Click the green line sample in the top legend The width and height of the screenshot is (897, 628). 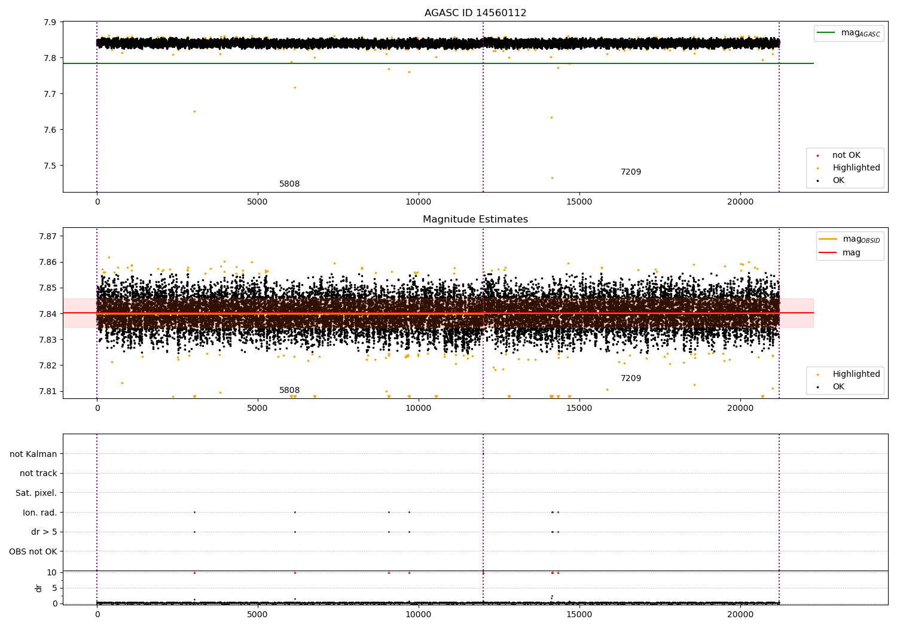click(826, 33)
